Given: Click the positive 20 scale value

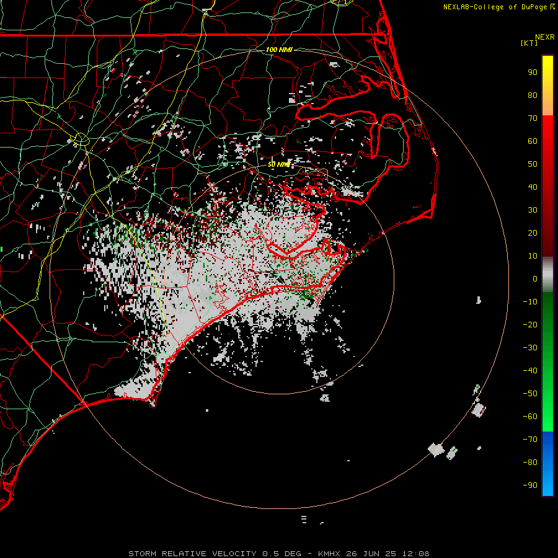Looking at the screenshot, I should (x=533, y=232).
